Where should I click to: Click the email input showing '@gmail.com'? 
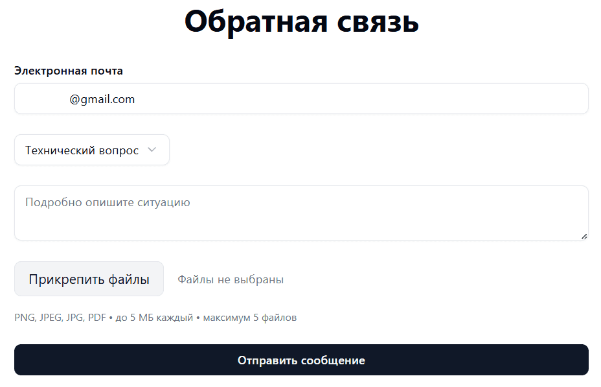pyautogui.click(x=301, y=99)
